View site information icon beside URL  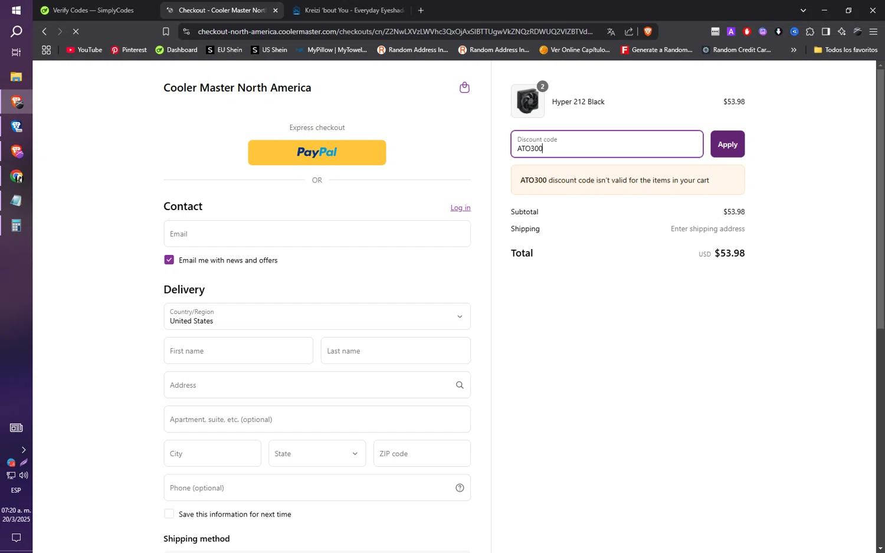(x=186, y=31)
